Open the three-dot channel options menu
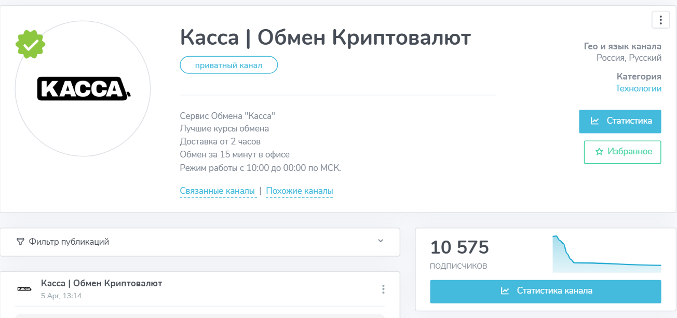This screenshot has width=677, height=318. pyautogui.click(x=660, y=20)
